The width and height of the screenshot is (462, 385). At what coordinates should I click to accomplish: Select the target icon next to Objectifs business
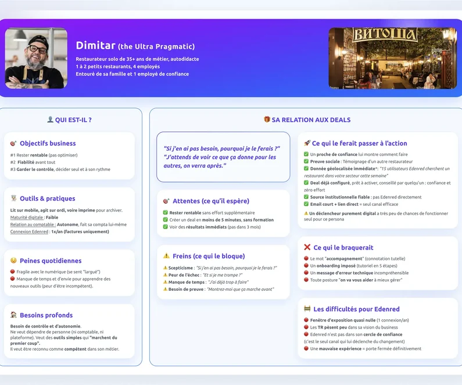13,143
